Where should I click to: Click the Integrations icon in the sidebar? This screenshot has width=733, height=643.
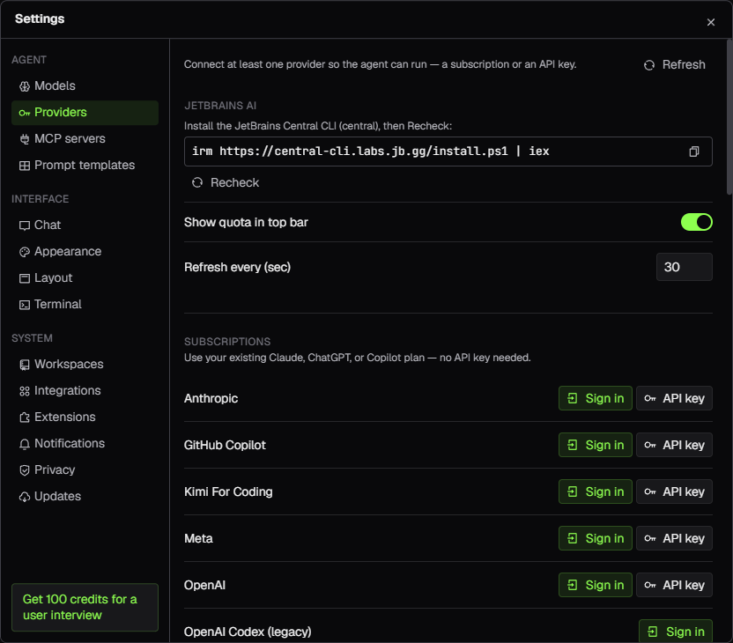point(25,391)
